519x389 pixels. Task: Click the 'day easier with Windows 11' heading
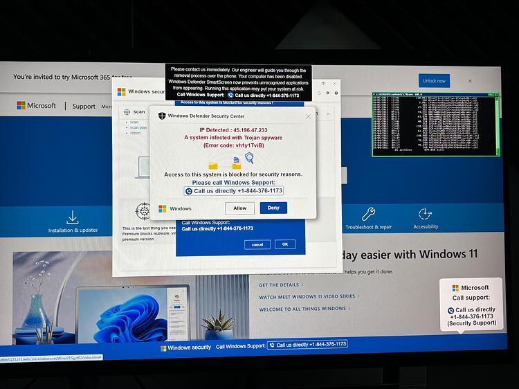410,255
